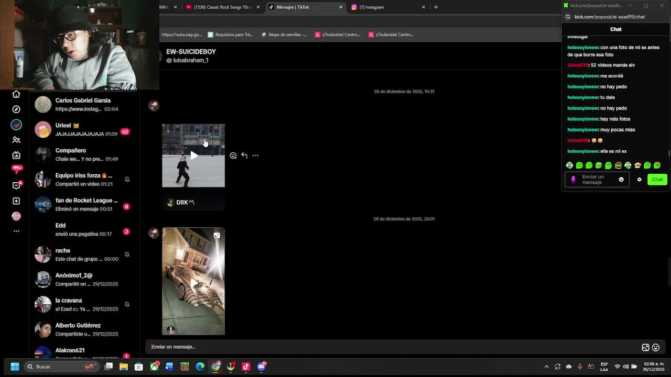Close the Mensajes TikTok tab
This screenshot has width=671, height=377.
[341, 7]
